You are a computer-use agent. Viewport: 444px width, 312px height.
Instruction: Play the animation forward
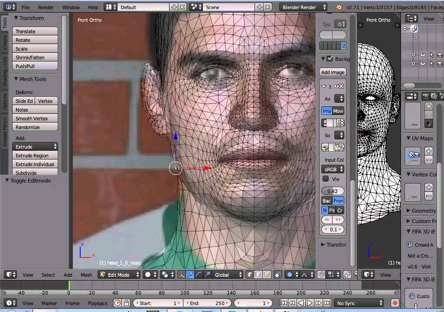(x=310, y=303)
